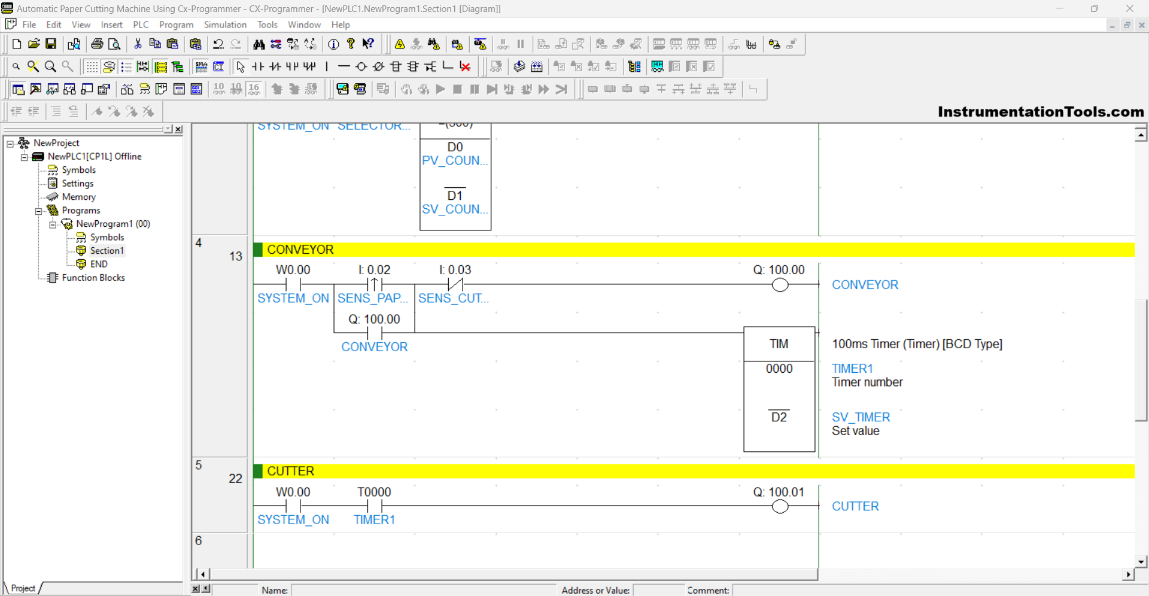Click the About info circle icon
Viewport: 1149px width, 596px height.
(334, 44)
